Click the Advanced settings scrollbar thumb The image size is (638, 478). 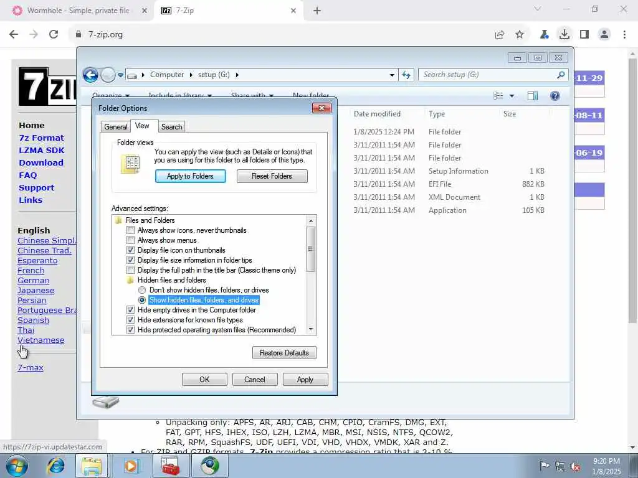click(x=311, y=249)
